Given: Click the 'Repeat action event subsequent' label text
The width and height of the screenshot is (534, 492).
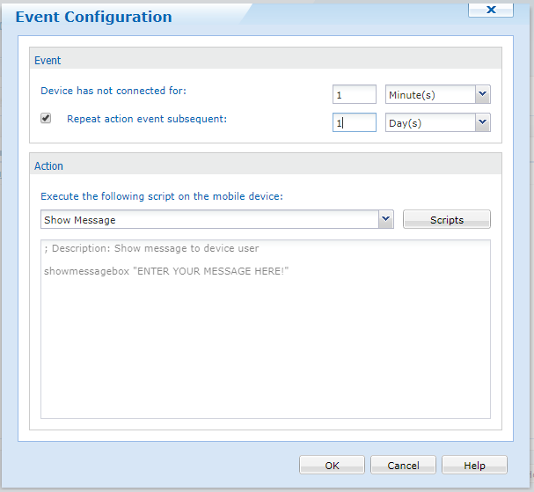Looking at the screenshot, I should tap(147, 119).
